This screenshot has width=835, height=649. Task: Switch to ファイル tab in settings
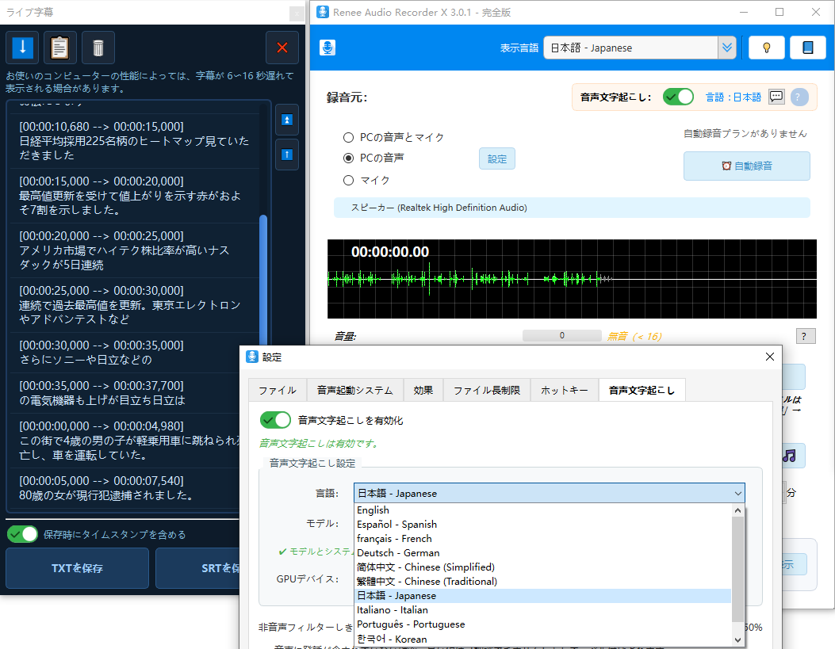tap(278, 391)
